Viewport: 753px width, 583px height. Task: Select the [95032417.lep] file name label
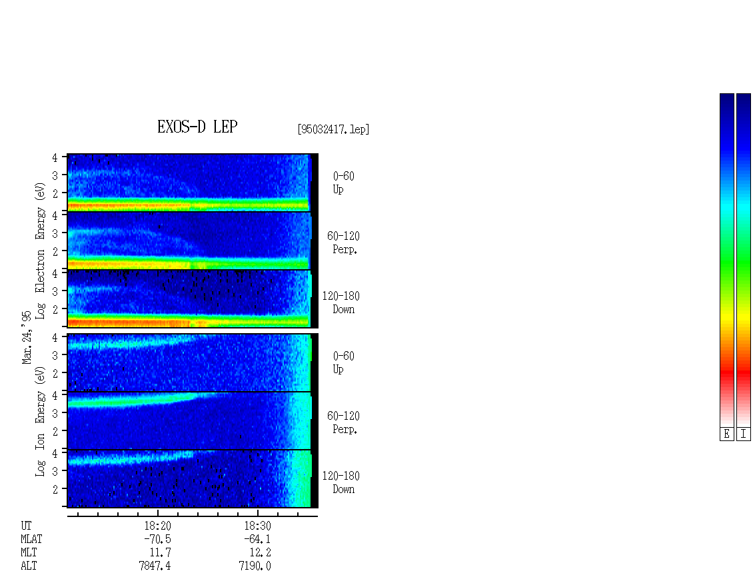coord(333,129)
